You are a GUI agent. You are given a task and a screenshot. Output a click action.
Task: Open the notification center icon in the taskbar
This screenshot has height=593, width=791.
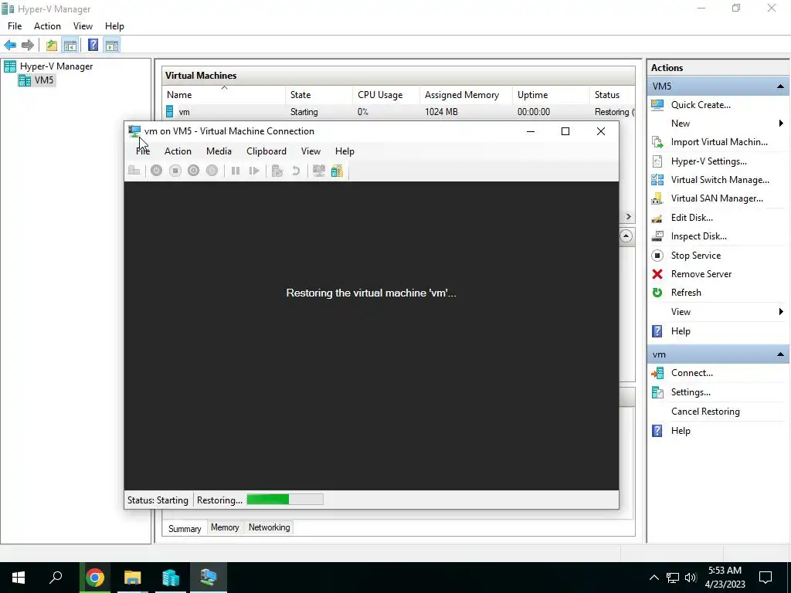766,578
